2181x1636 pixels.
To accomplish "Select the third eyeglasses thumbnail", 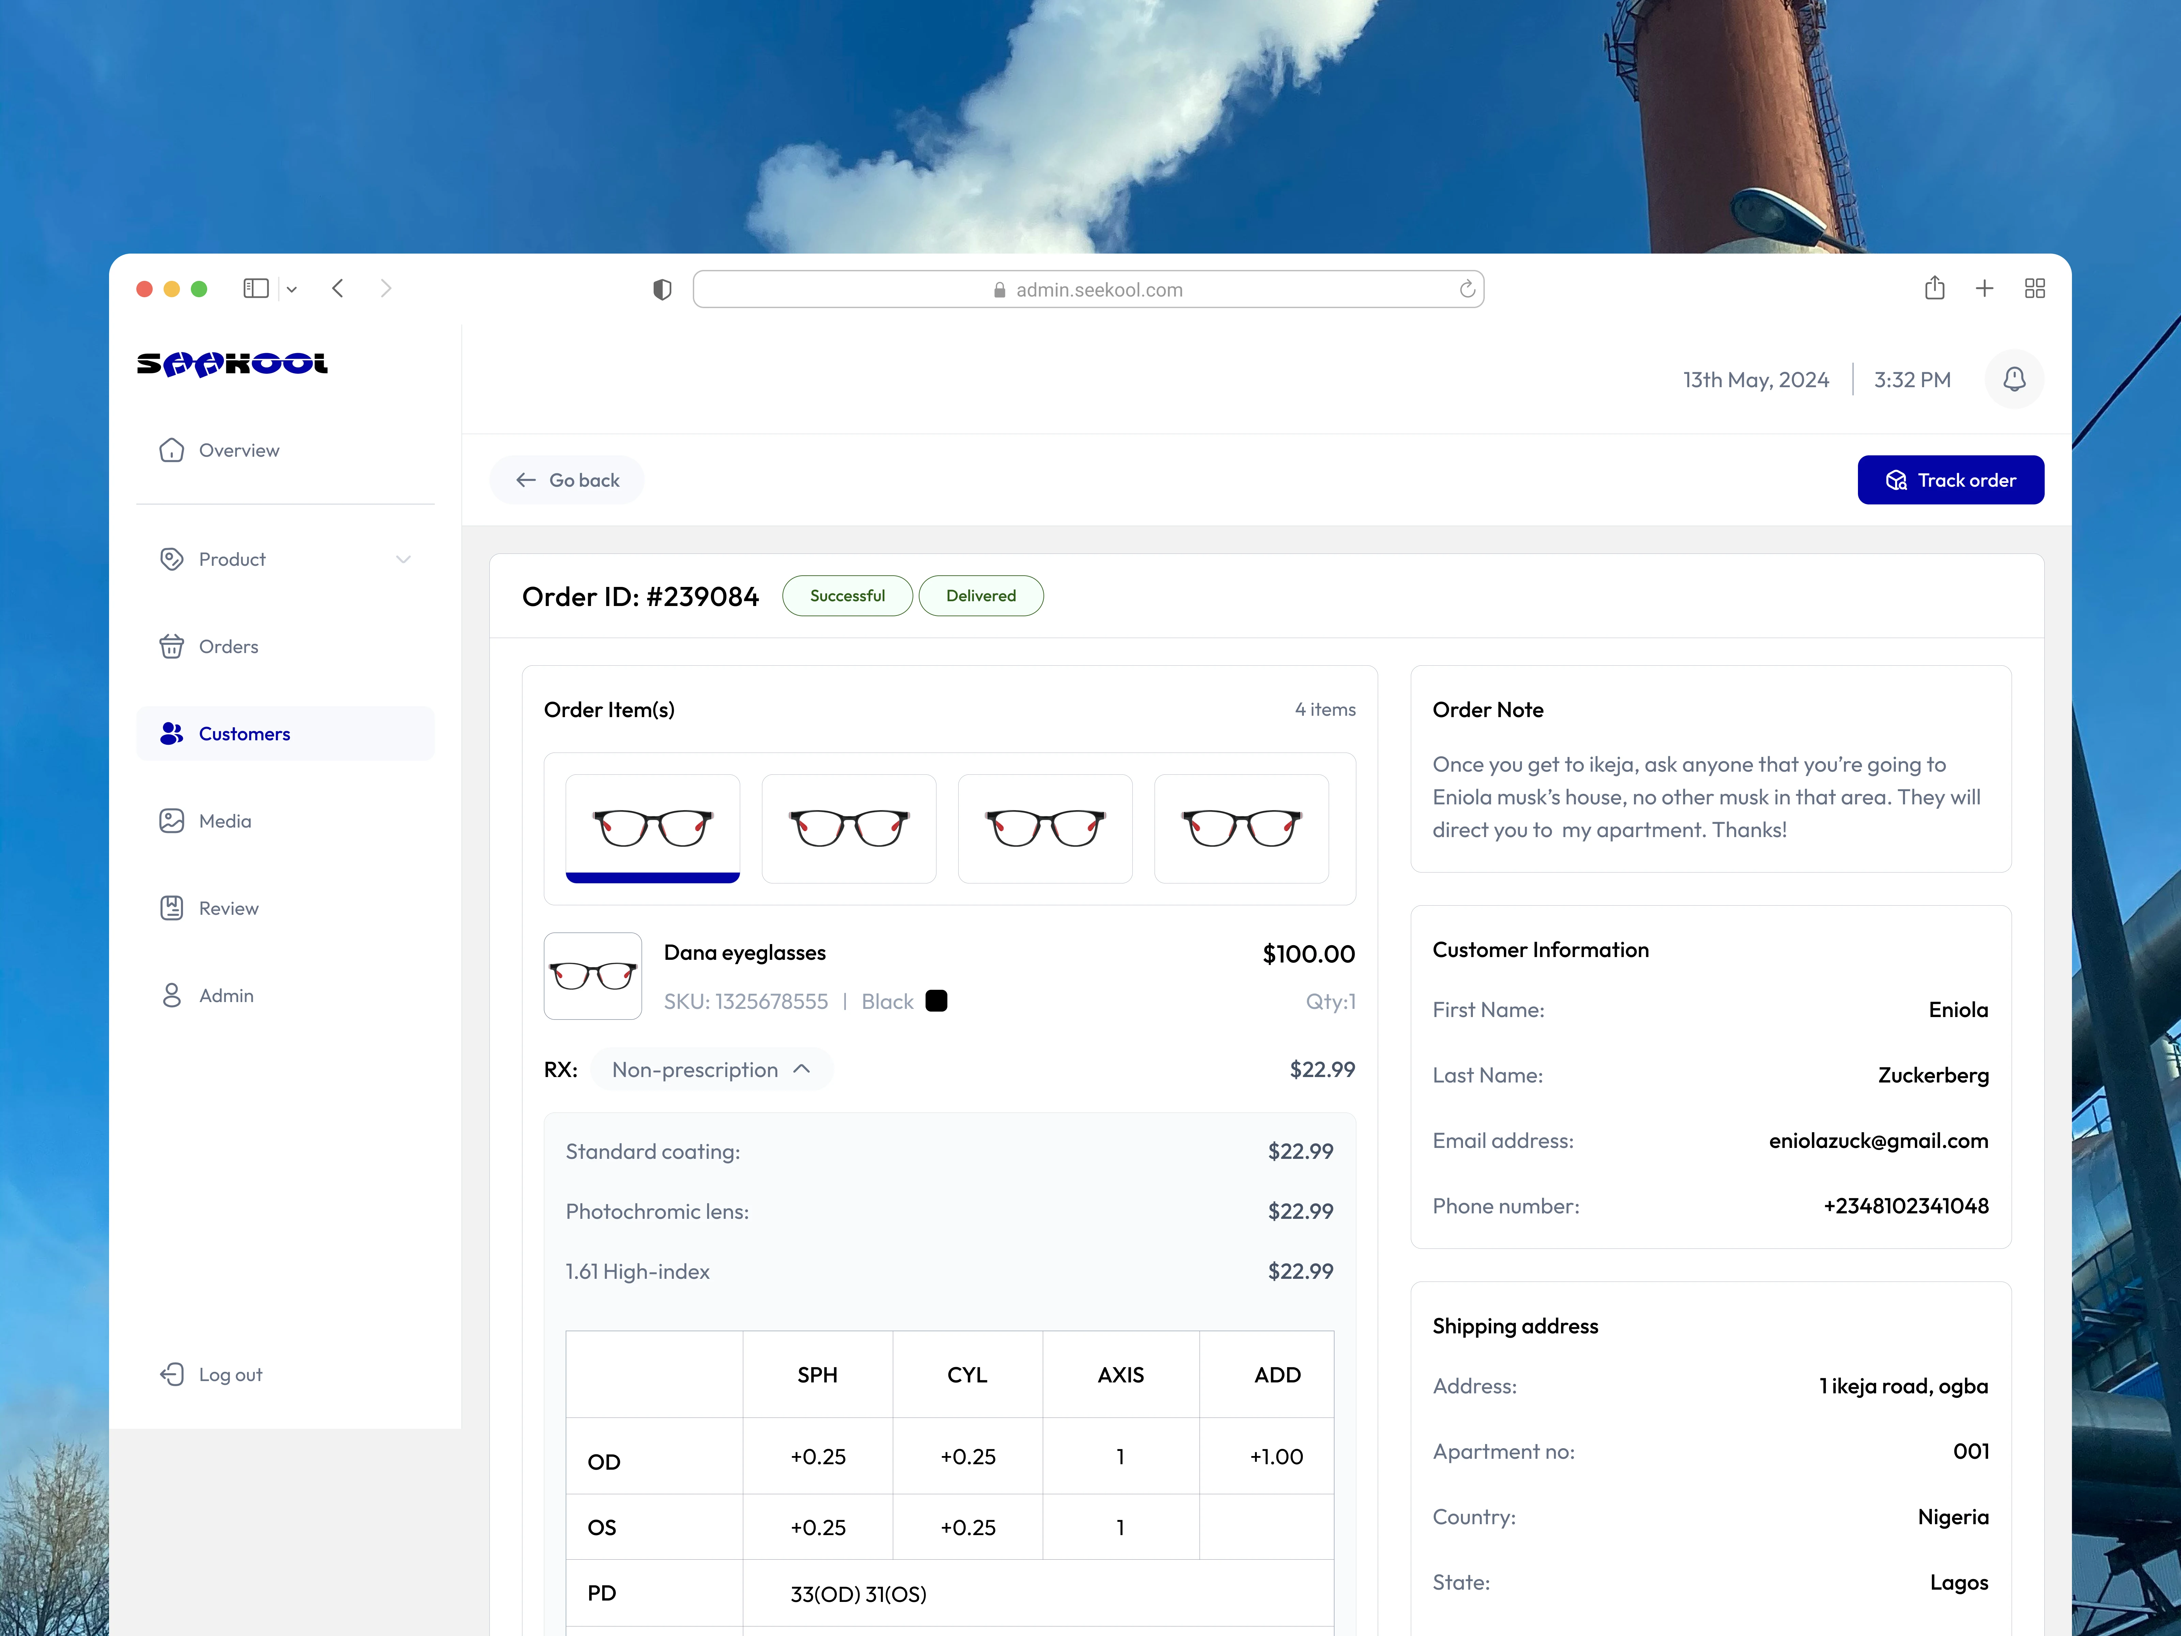I will coord(1045,828).
